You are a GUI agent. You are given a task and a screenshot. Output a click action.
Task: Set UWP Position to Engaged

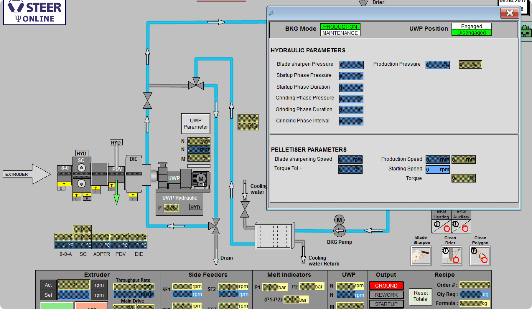[471, 26]
